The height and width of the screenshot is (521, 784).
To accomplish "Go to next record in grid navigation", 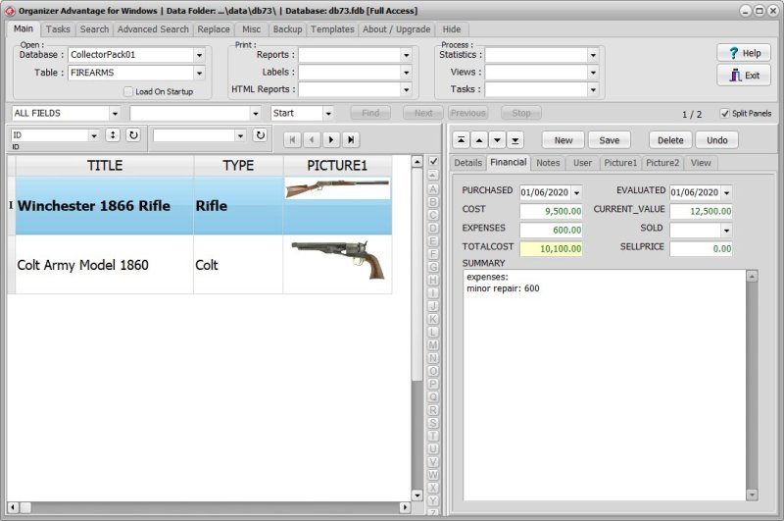I will pyautogui.click(x=331, y=140).
